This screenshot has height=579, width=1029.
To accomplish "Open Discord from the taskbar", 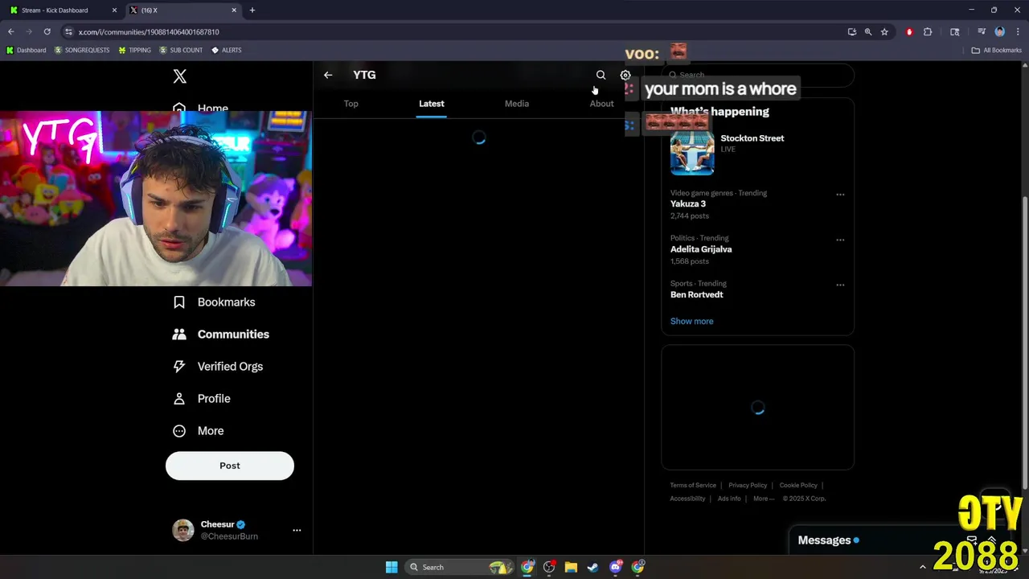I will pos(616,567).
